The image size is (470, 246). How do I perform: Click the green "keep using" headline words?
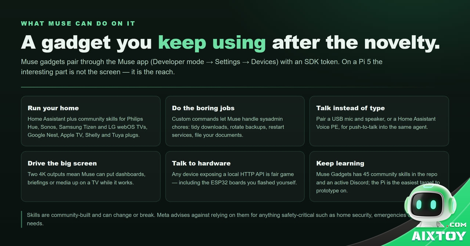[212, 42]
